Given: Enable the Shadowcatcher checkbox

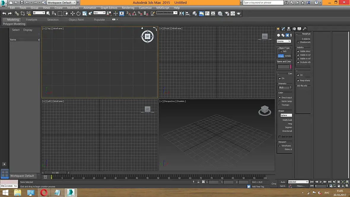Looking at the screenshot, I should [x=298, y=42].
